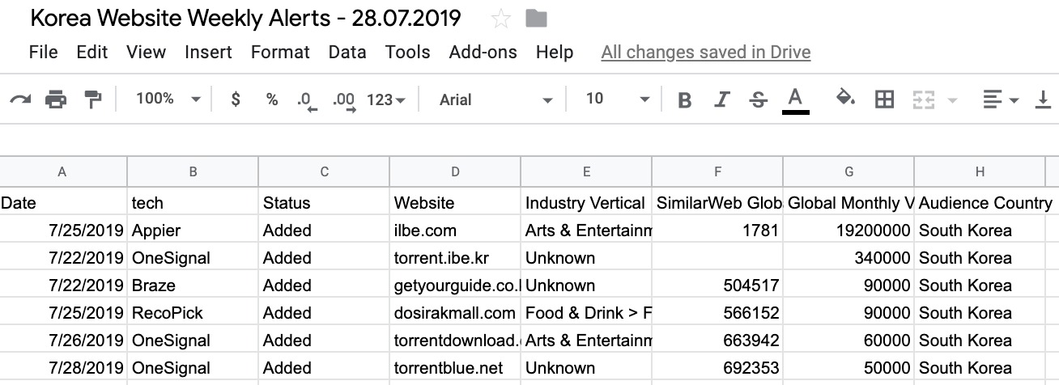Viewport: 1059px width, 385px height.
Task: Click the redo arrow icon
Action: click(20, 99)
